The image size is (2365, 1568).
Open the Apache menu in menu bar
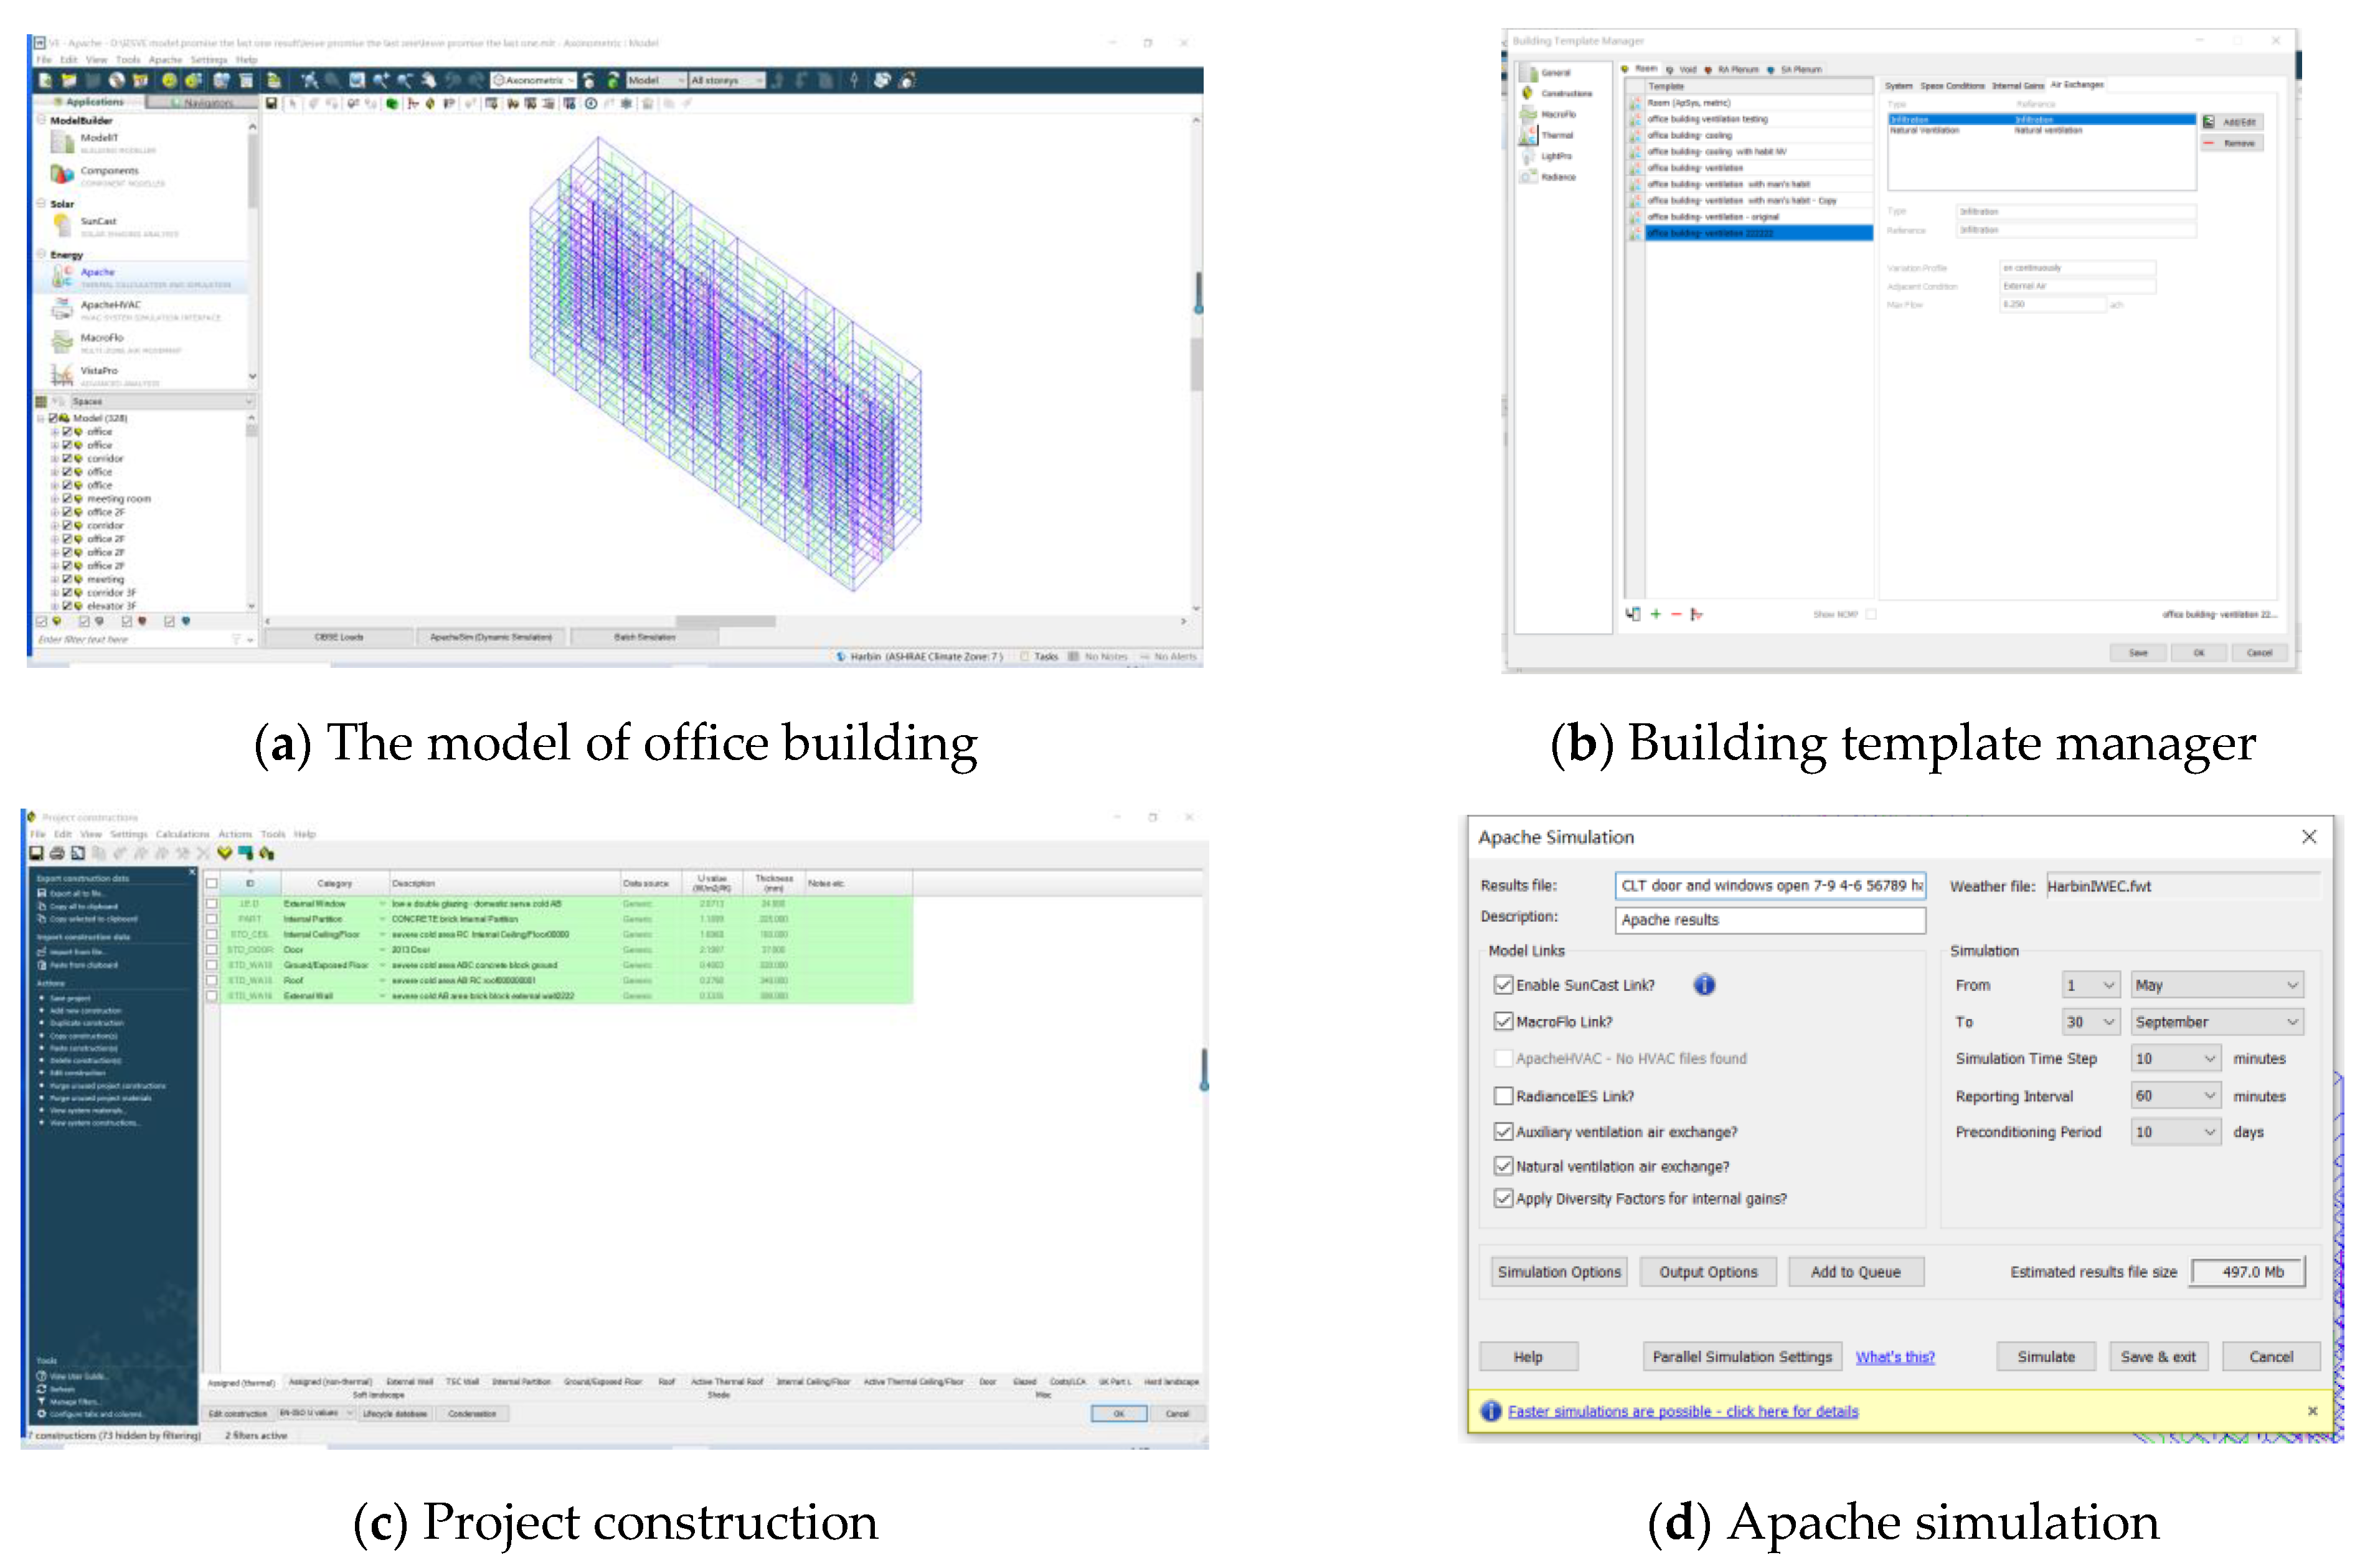click(x=165, y=60)
